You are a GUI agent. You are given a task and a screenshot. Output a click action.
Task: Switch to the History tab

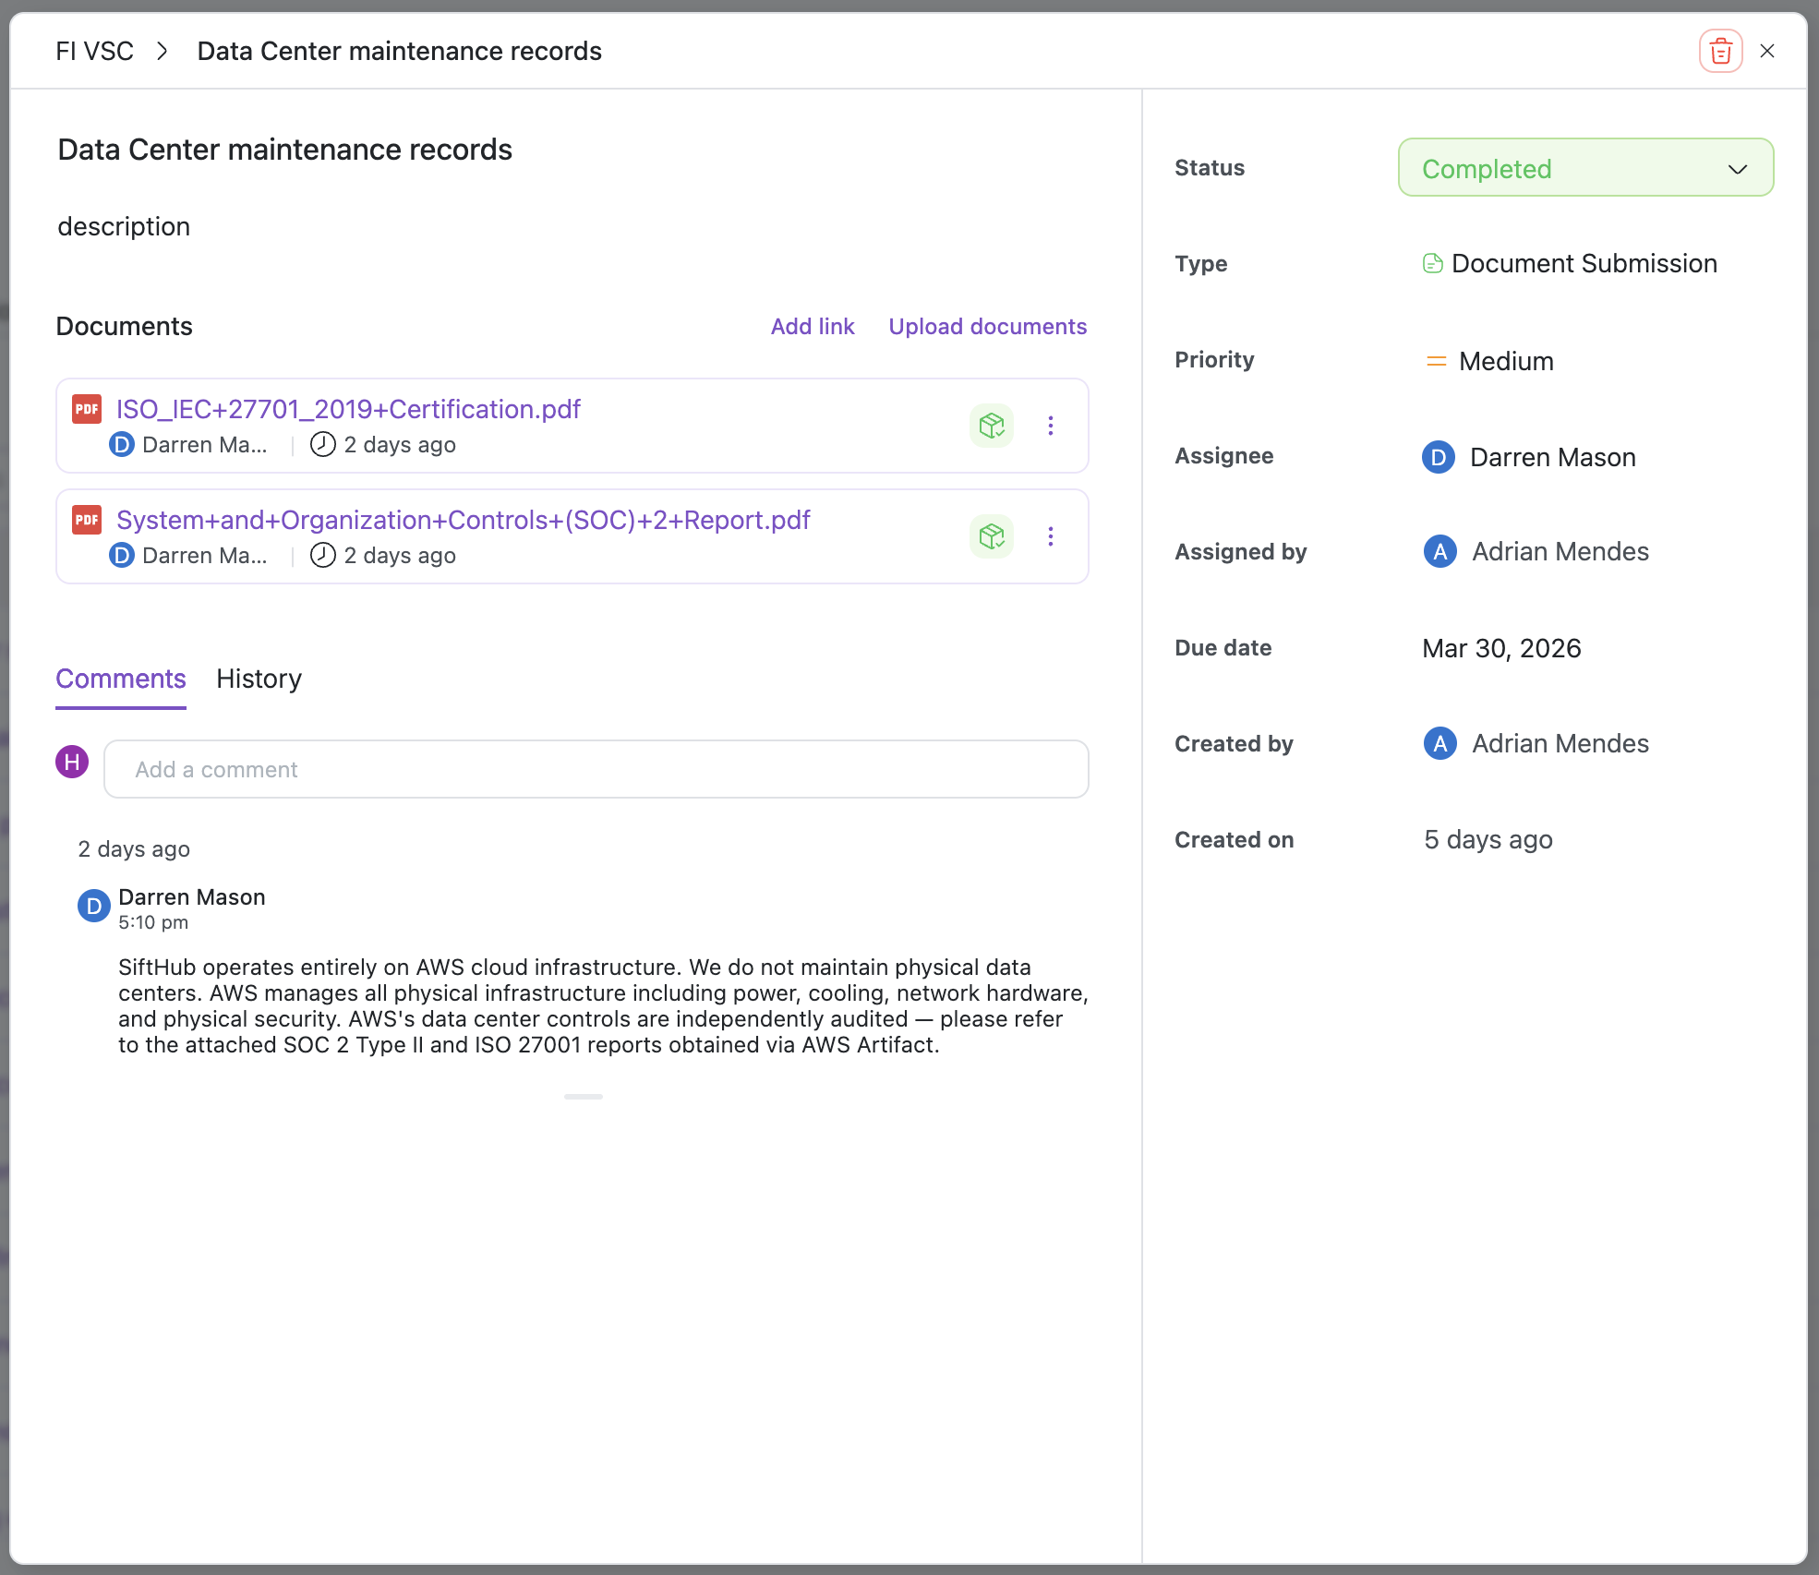[x=259, y=679]
